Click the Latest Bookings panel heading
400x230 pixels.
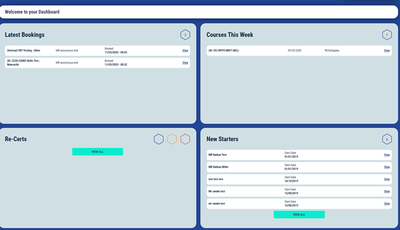pos(25,35)
